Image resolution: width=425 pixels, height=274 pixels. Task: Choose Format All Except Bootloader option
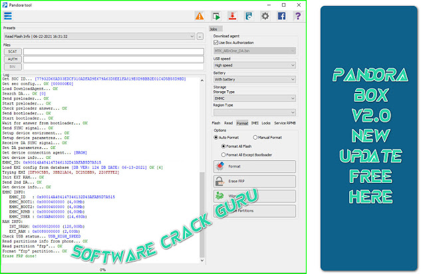[x=223, y=155]
